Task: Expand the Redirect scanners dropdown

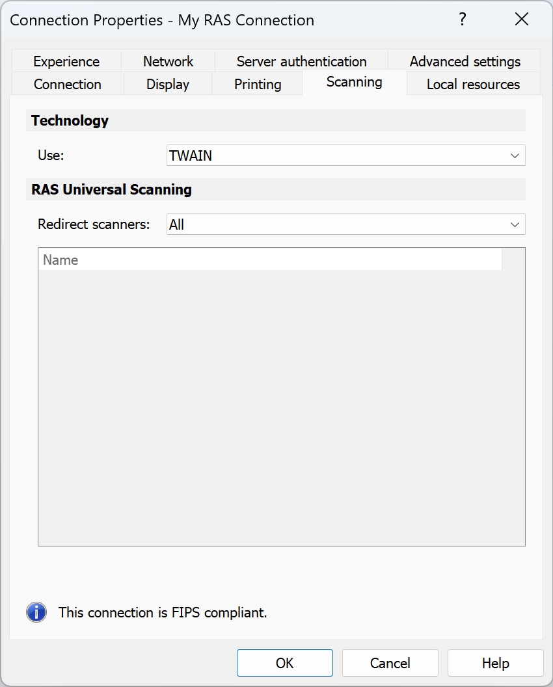Action: coord(345,224)
